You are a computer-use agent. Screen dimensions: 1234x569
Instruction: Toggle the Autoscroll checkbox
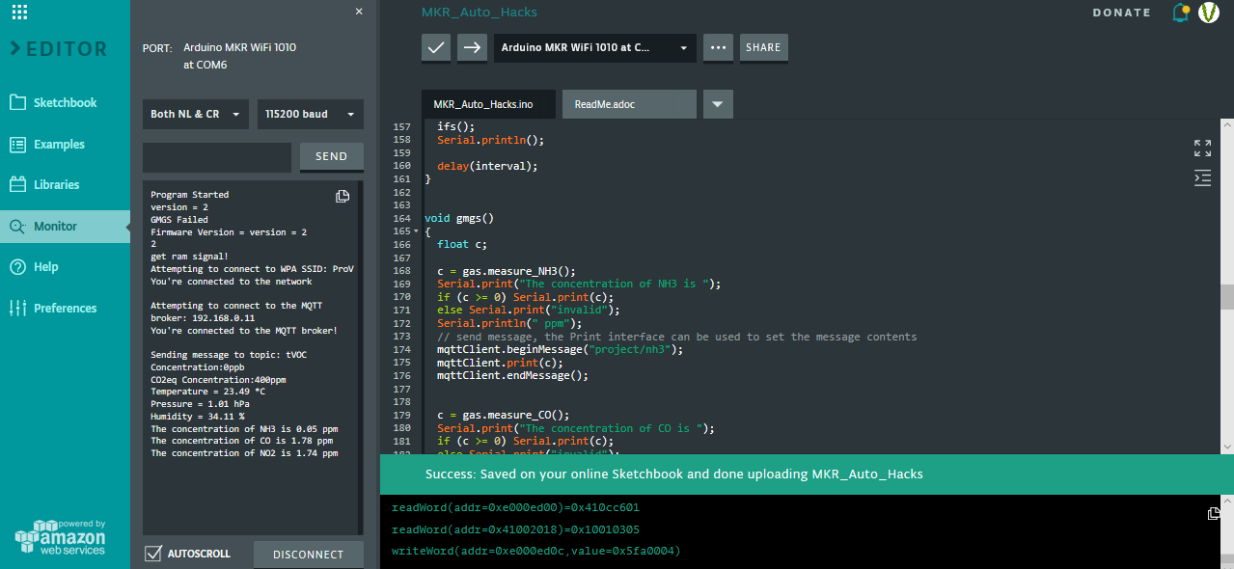(x=152, y=554)
